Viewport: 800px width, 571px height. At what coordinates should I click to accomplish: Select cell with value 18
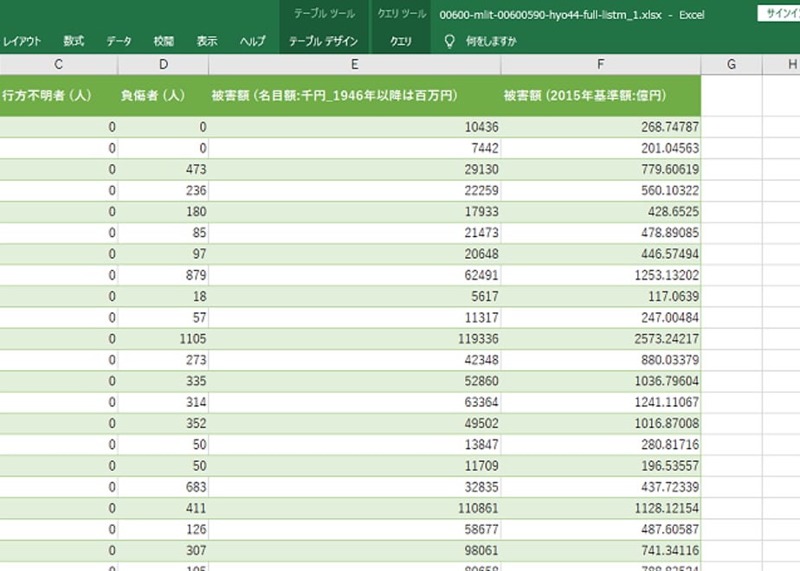(164, 297)
